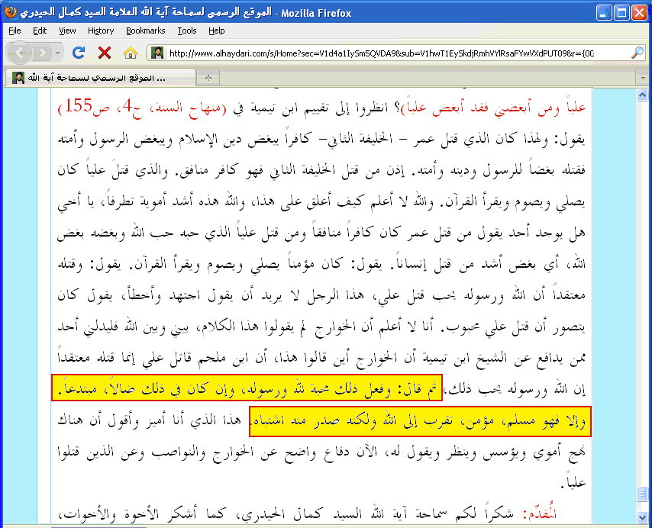Open the History menu
Image resolution: width=652 pixels, height=531 pixels.
click(101, 31)
